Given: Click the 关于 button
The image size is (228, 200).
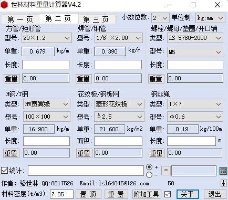Looking at the screenshot, I should pos(188,194).
